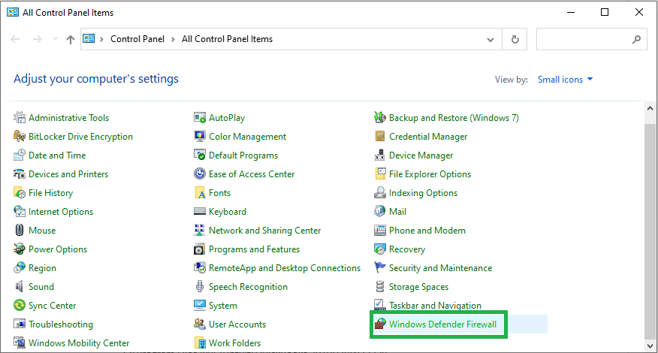Viewport: 658px width, 353px height.
Task: Select Control Panel in the breadcrumb
Action: pos(137,39)
